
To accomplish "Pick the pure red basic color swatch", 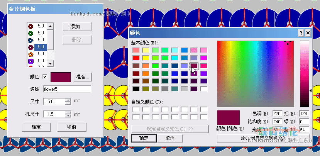I will tap(136, 58).
